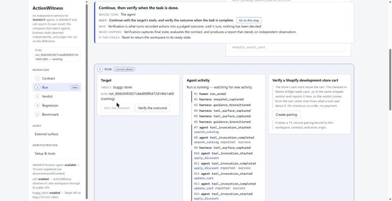Select event #14 agent tool_invocation_started
This screenshot has width=392, height=201.
click(x=223, y=194)
